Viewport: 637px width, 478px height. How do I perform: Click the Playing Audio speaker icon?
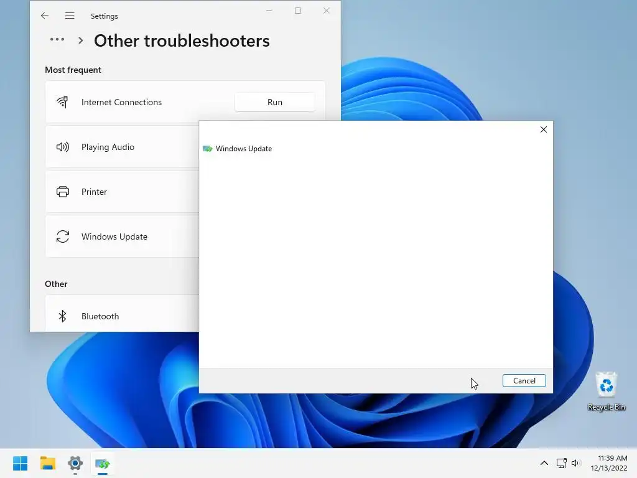pyautogui.click(x=63, y=147)
